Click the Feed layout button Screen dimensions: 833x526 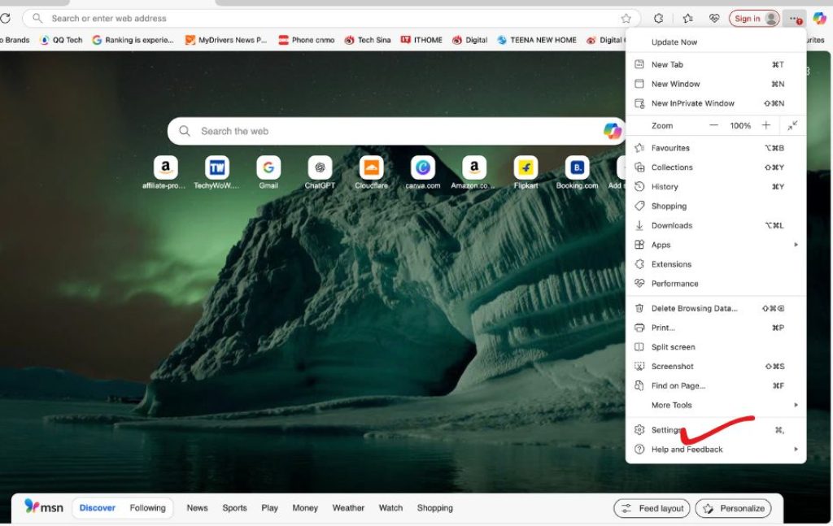[652, 508]
